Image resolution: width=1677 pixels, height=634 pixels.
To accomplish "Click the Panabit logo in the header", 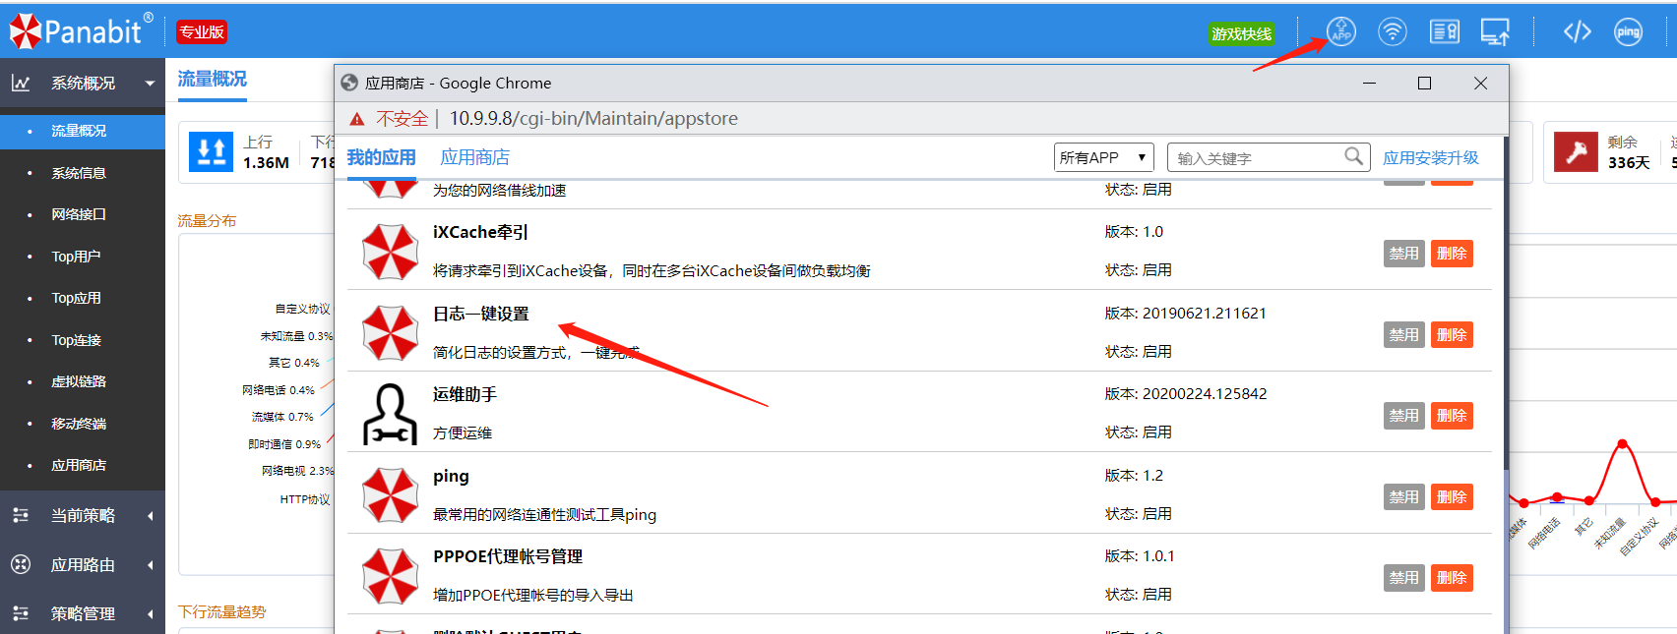I will point(81,31).
